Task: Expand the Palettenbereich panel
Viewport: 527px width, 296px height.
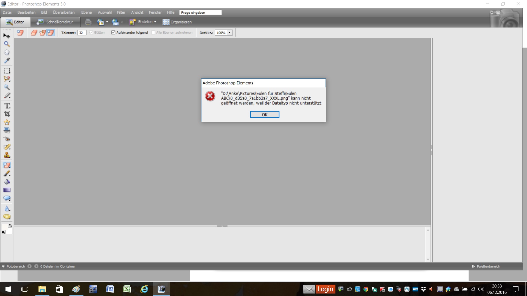Action: point(473,266)
